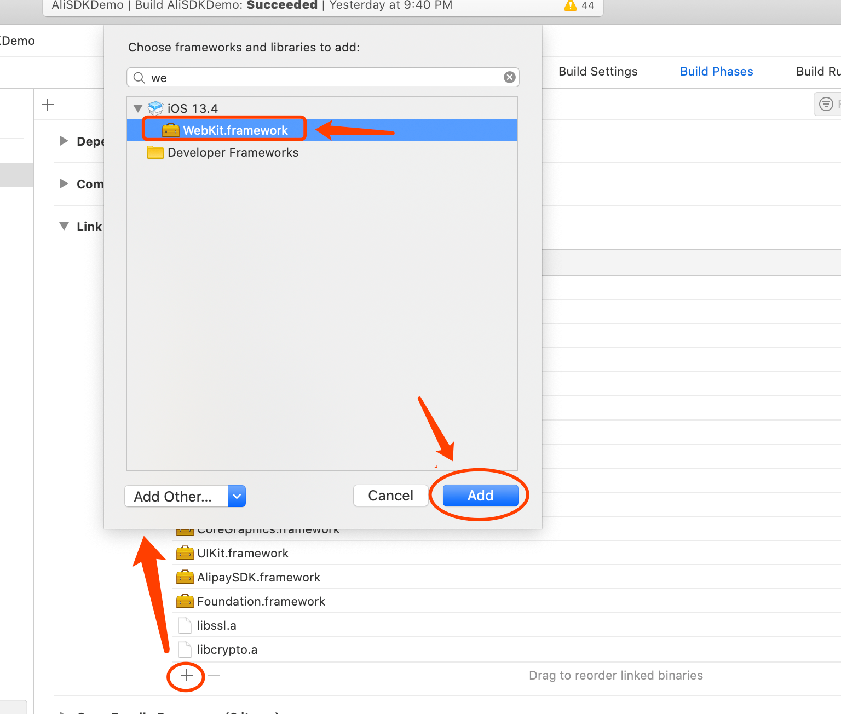Cancel the framework selection dialog
Viewport: 841px width, 714px height.
pyautogui.click(x=390, y=495)
